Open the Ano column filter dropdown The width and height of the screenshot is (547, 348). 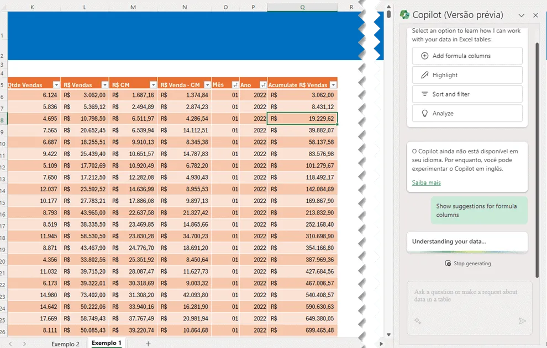click(x=264, y=84)
